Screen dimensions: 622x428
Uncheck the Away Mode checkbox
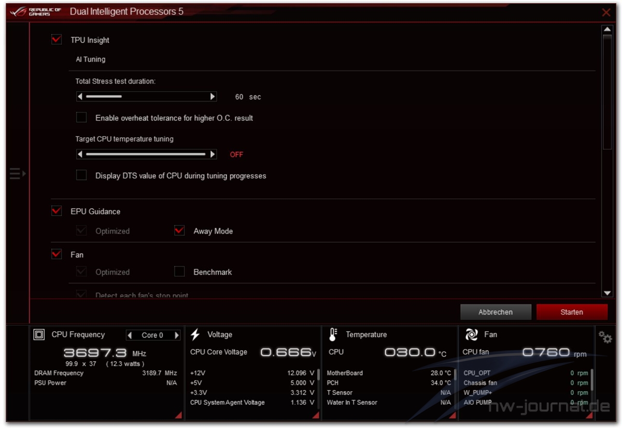(x=179, y=231)
